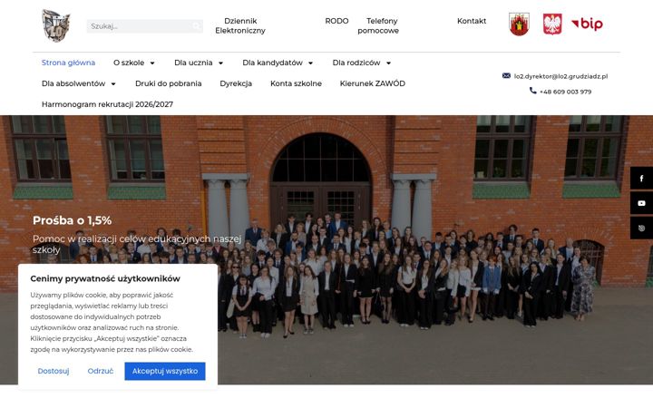The image size is (653, 408).
Task: Open the Facebook sidebar icon
Action: 641,179
